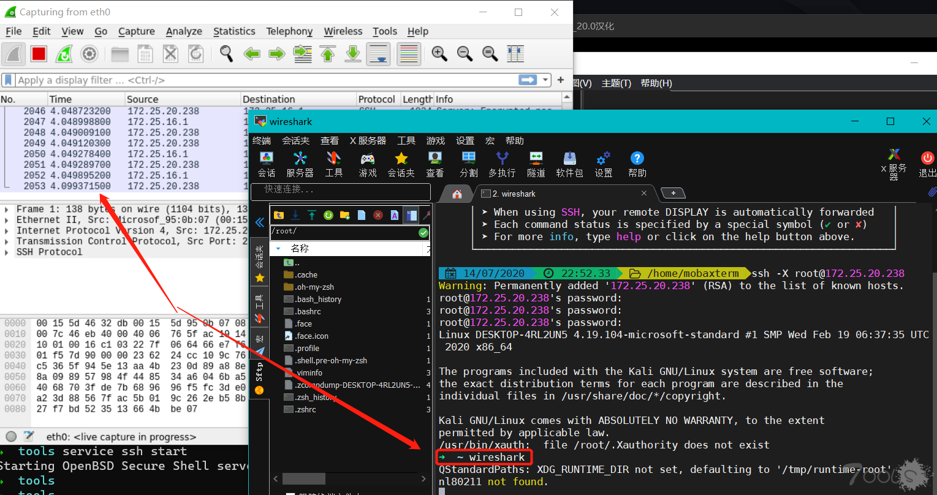This screenshot has width=937, height=495.
Task: Click Find a packet magnifier in Wireshark
Action: tap(226, 54)
